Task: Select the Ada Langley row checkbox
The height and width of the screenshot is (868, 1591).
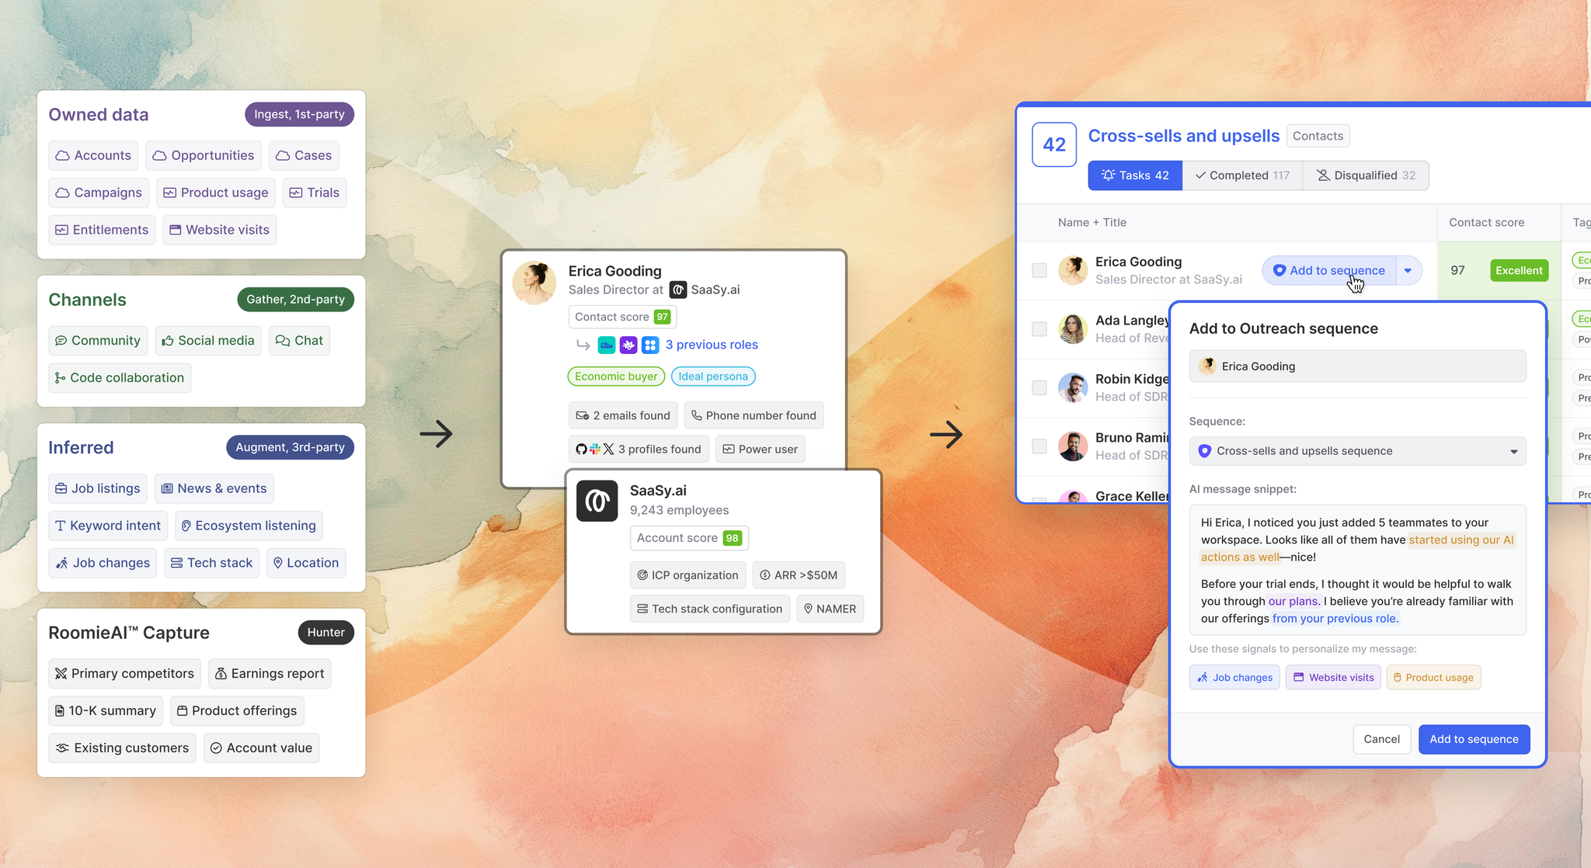Action: point(1039,328)
